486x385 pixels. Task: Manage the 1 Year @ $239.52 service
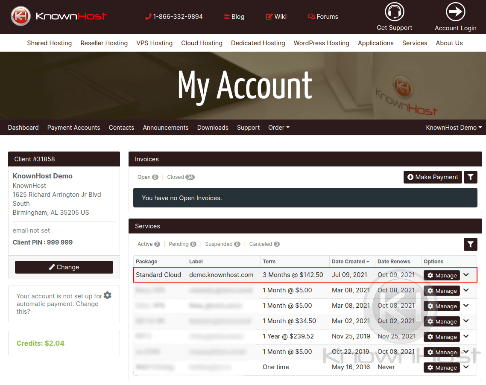point(442,337)
